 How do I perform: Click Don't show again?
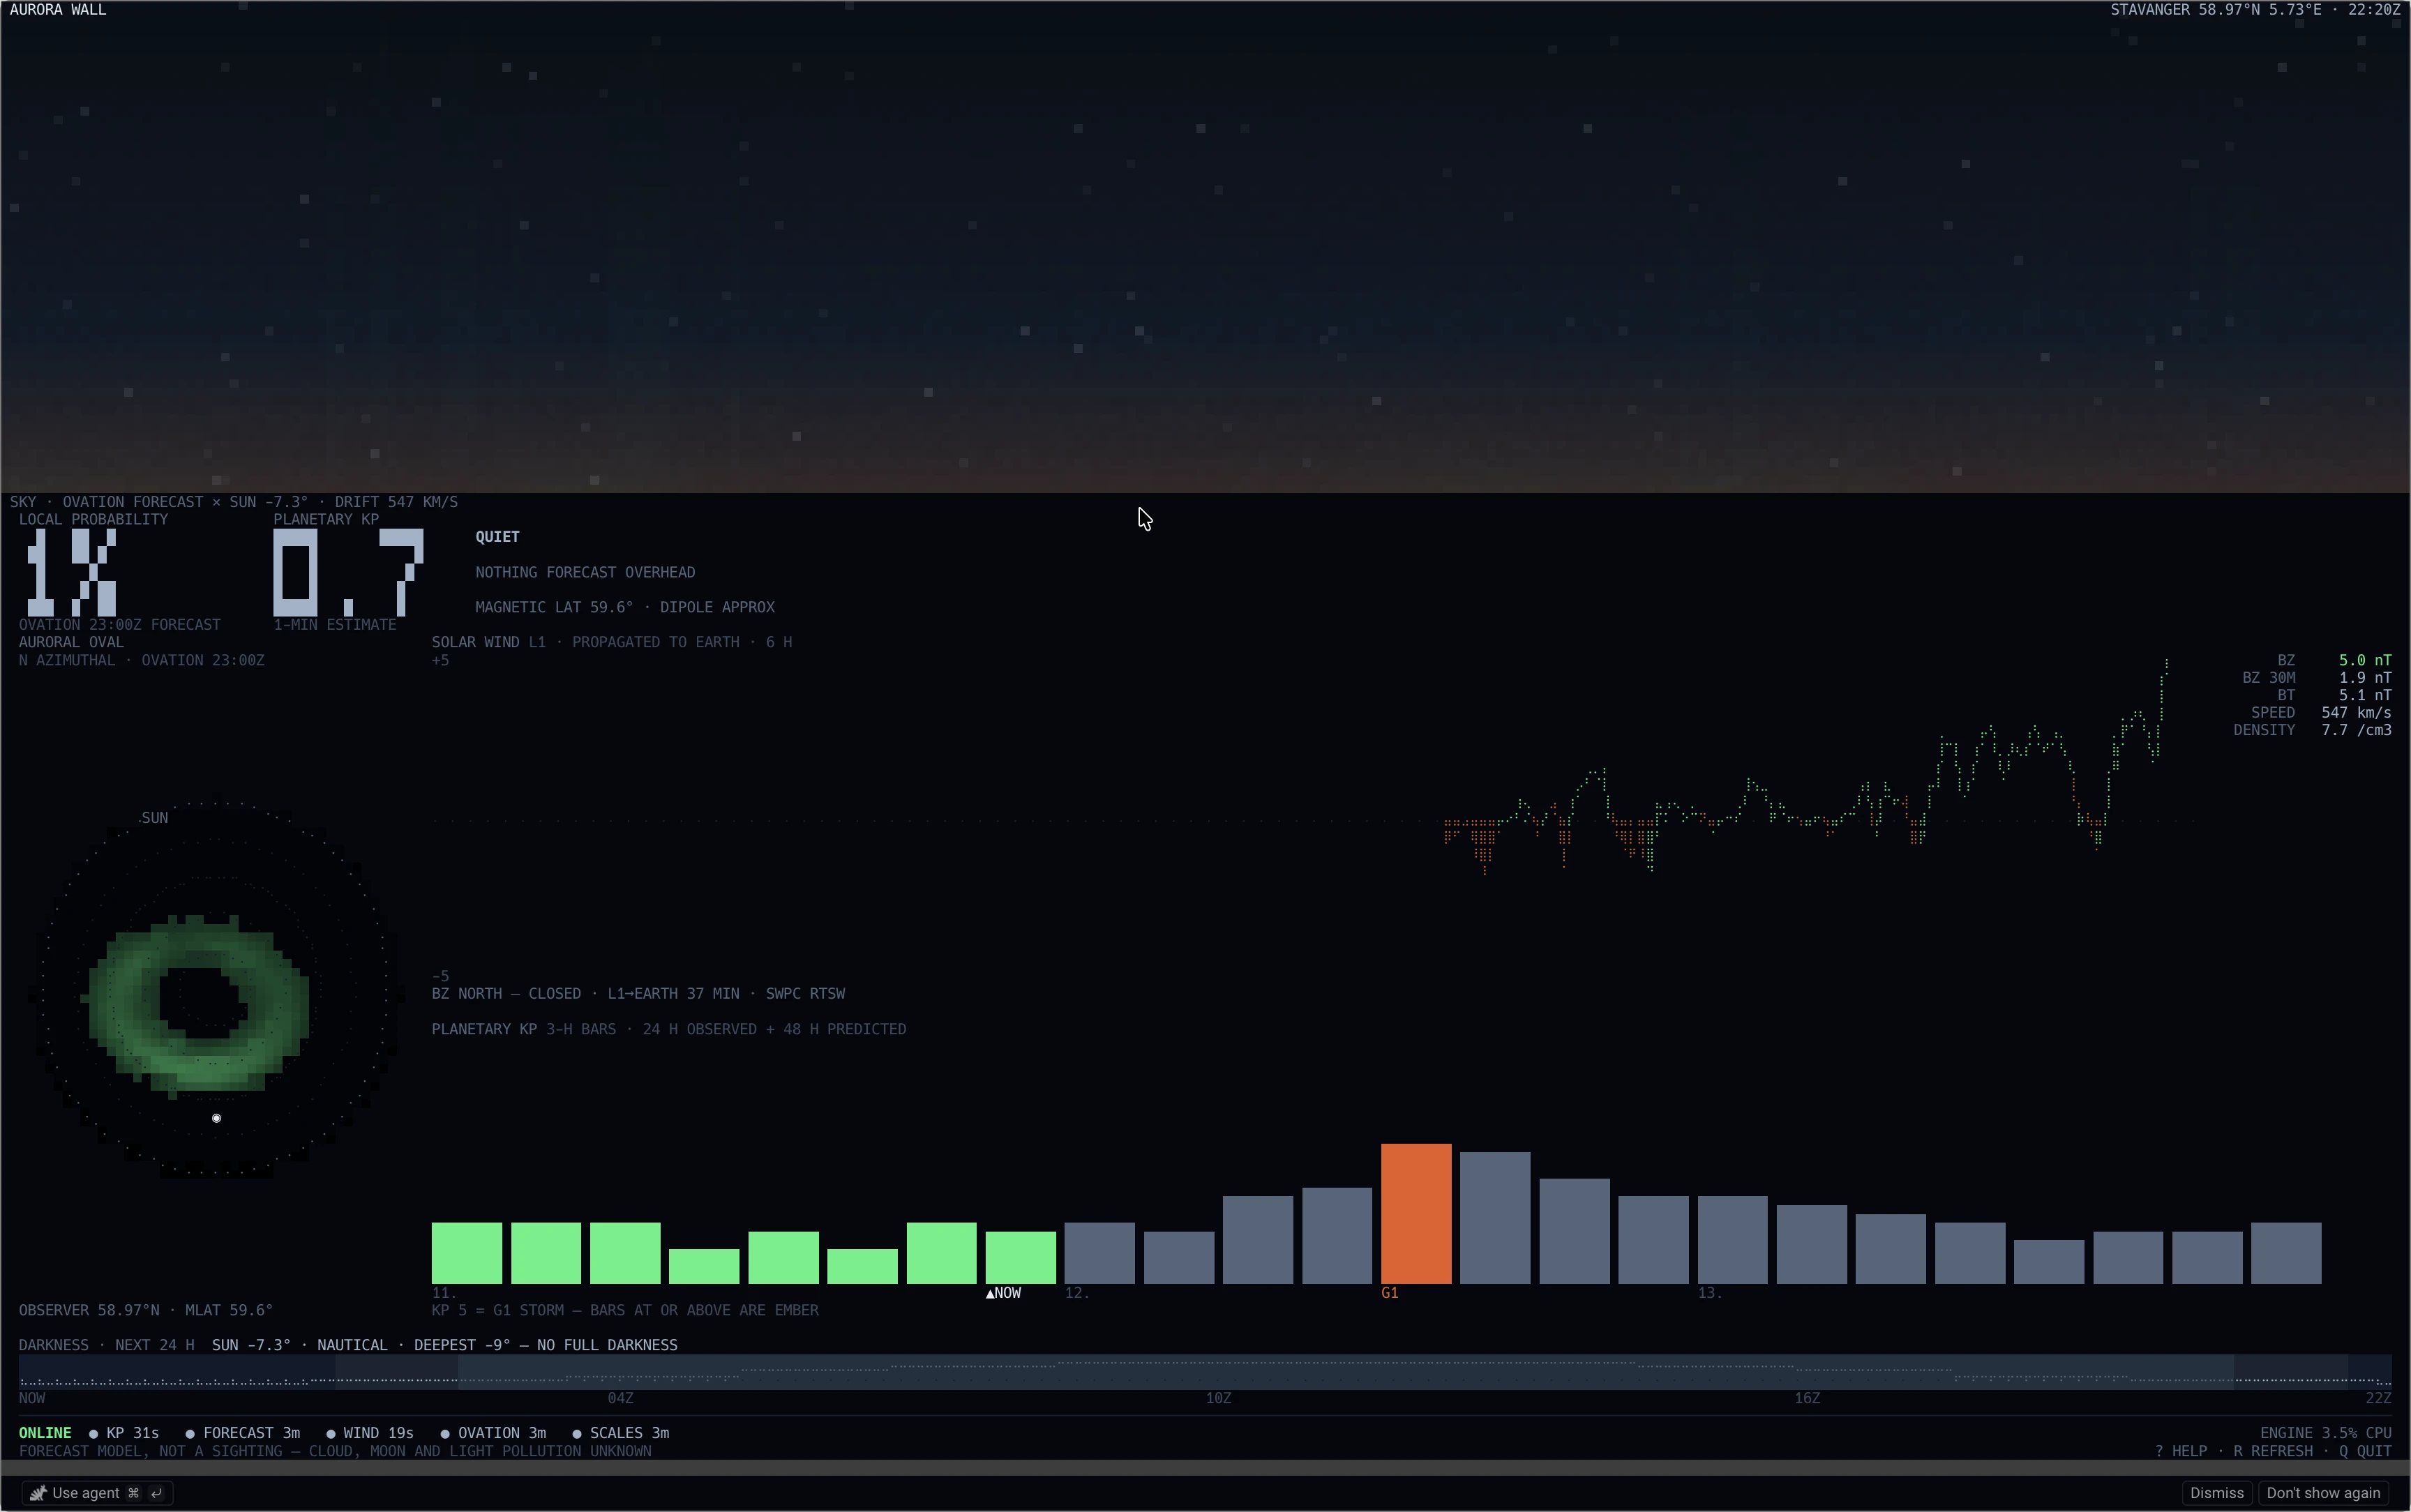coord(2323,1493)
